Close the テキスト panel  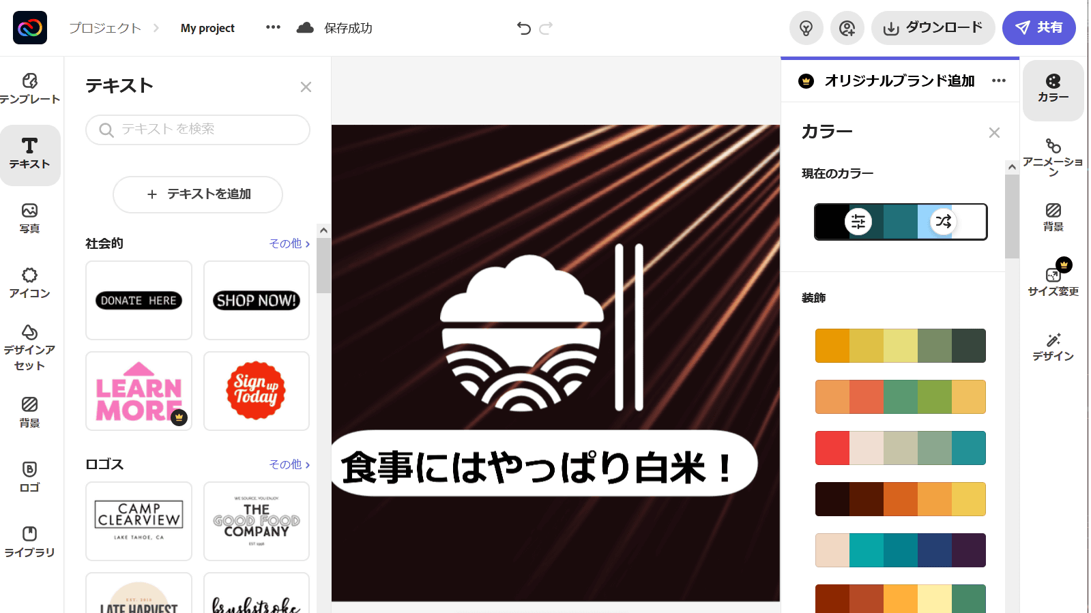click(x=306, y=87)
